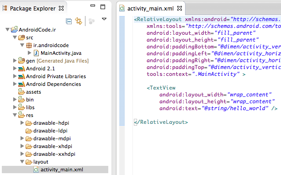This screenshot has height=175, width=281.
Task: Minimize the Package Explorer panel
Action: pos(93,5)
